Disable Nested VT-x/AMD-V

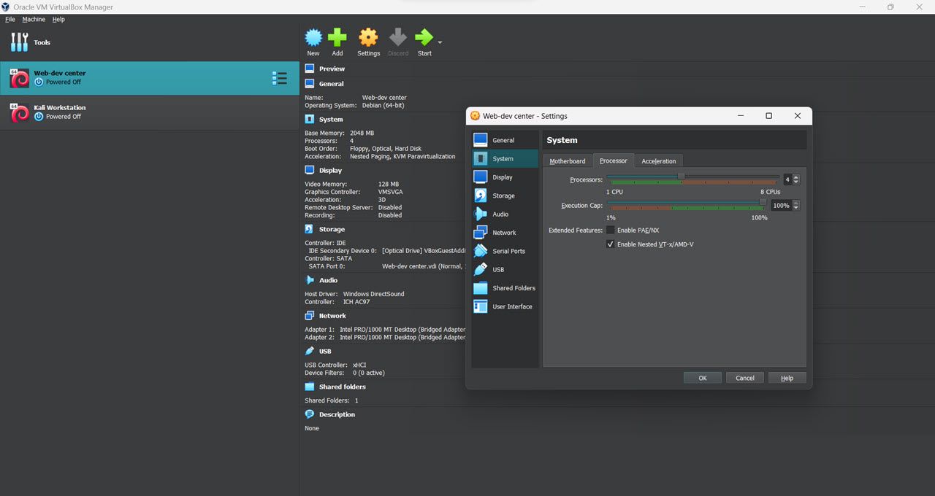click(610, 244)
